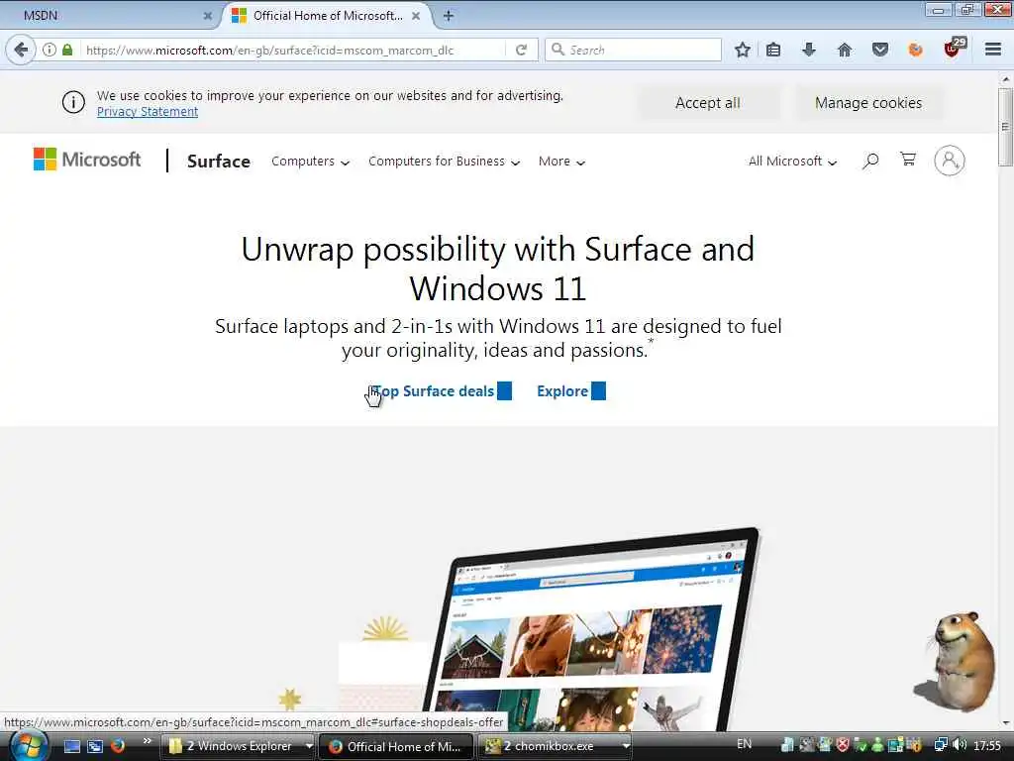Open the Downloads arrow icon

click(x=808, y=50)
